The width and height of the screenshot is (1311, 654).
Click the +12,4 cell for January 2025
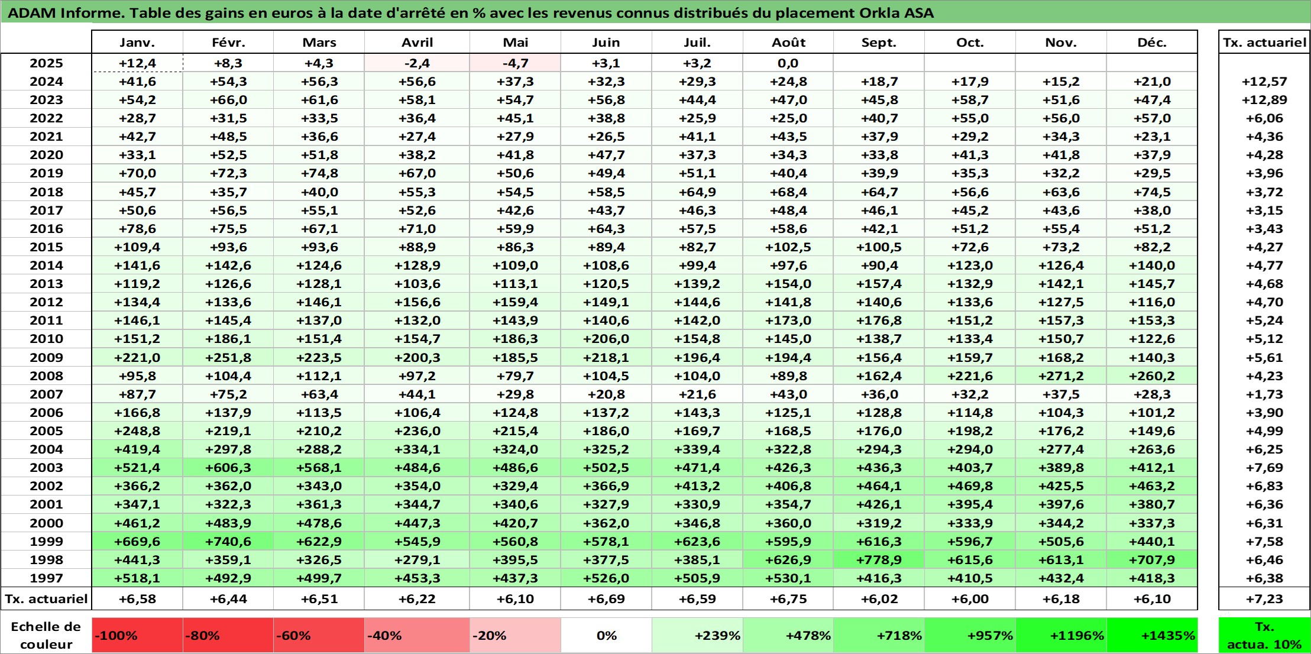click(137, 63)
